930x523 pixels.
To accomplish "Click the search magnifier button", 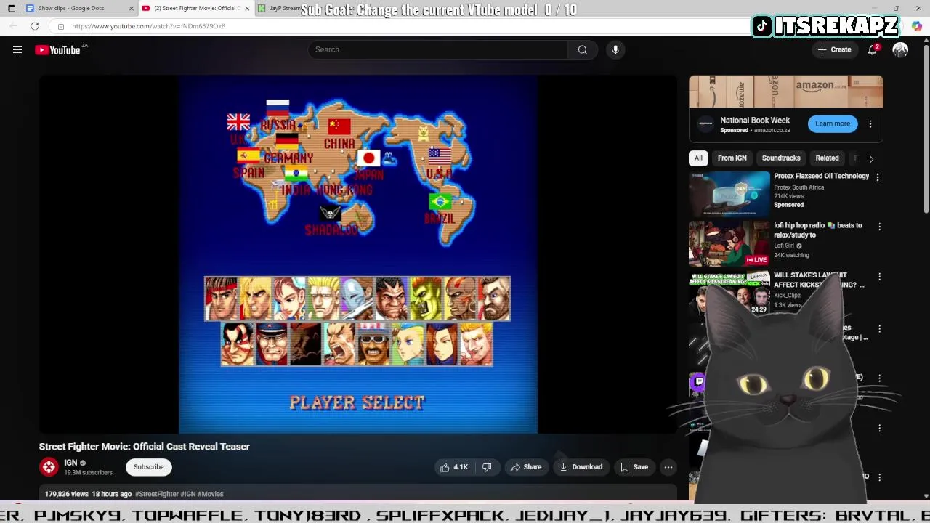I will 583,49.
